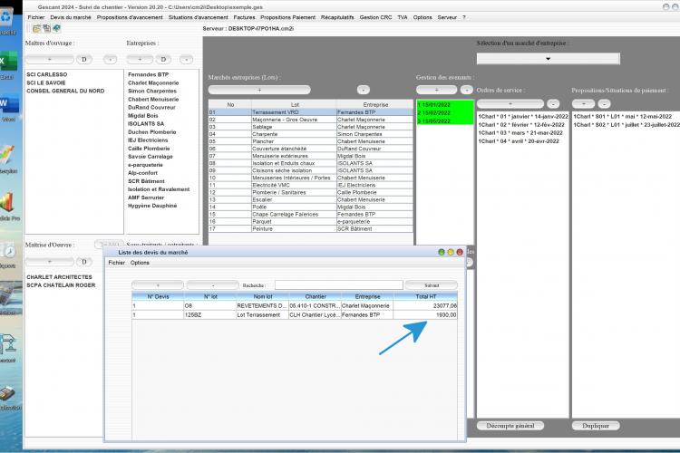
Task: Remove a devis with minus in Liste des devis
Action: 213,285
